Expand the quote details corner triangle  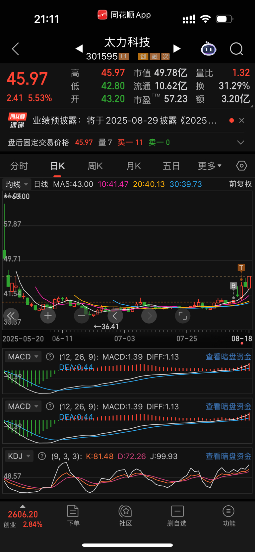(252, 106)
